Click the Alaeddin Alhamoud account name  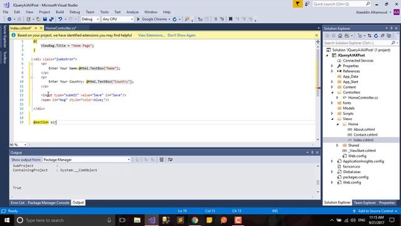(x=372, y=13)
